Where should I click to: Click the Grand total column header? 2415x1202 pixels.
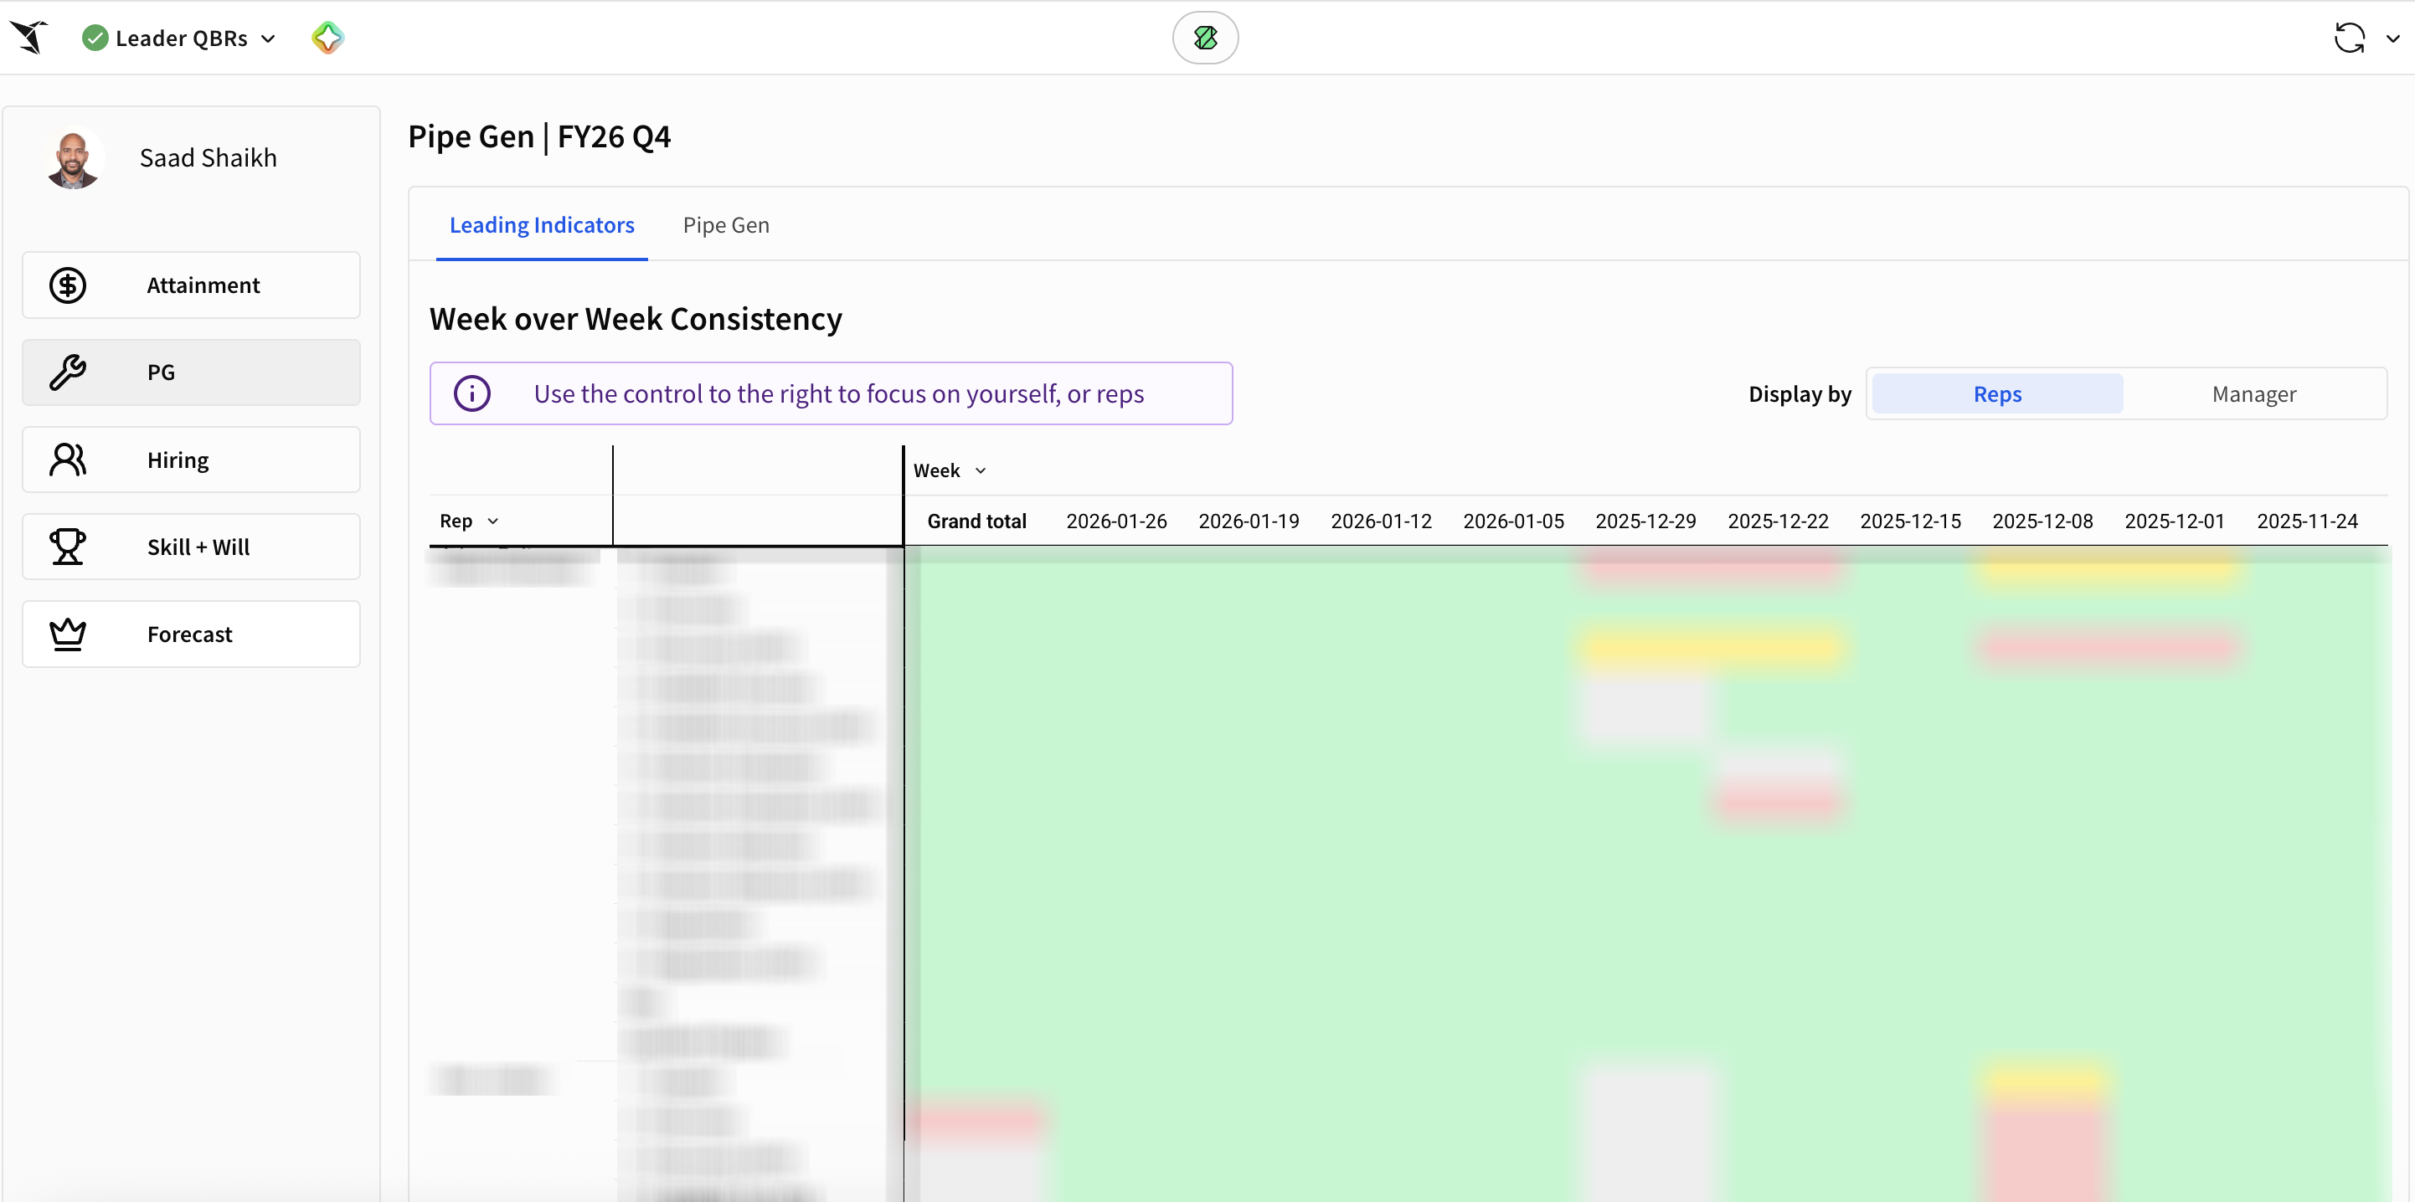[976, 521]
